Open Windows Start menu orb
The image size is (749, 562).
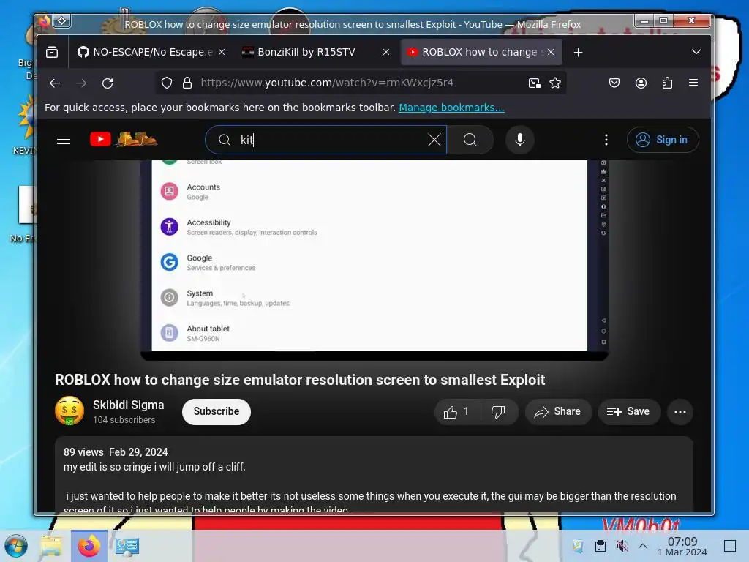(x=16, y=546)
